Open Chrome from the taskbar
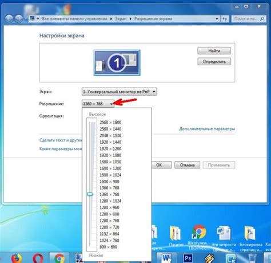271x263 pixels. click(59, 258)
